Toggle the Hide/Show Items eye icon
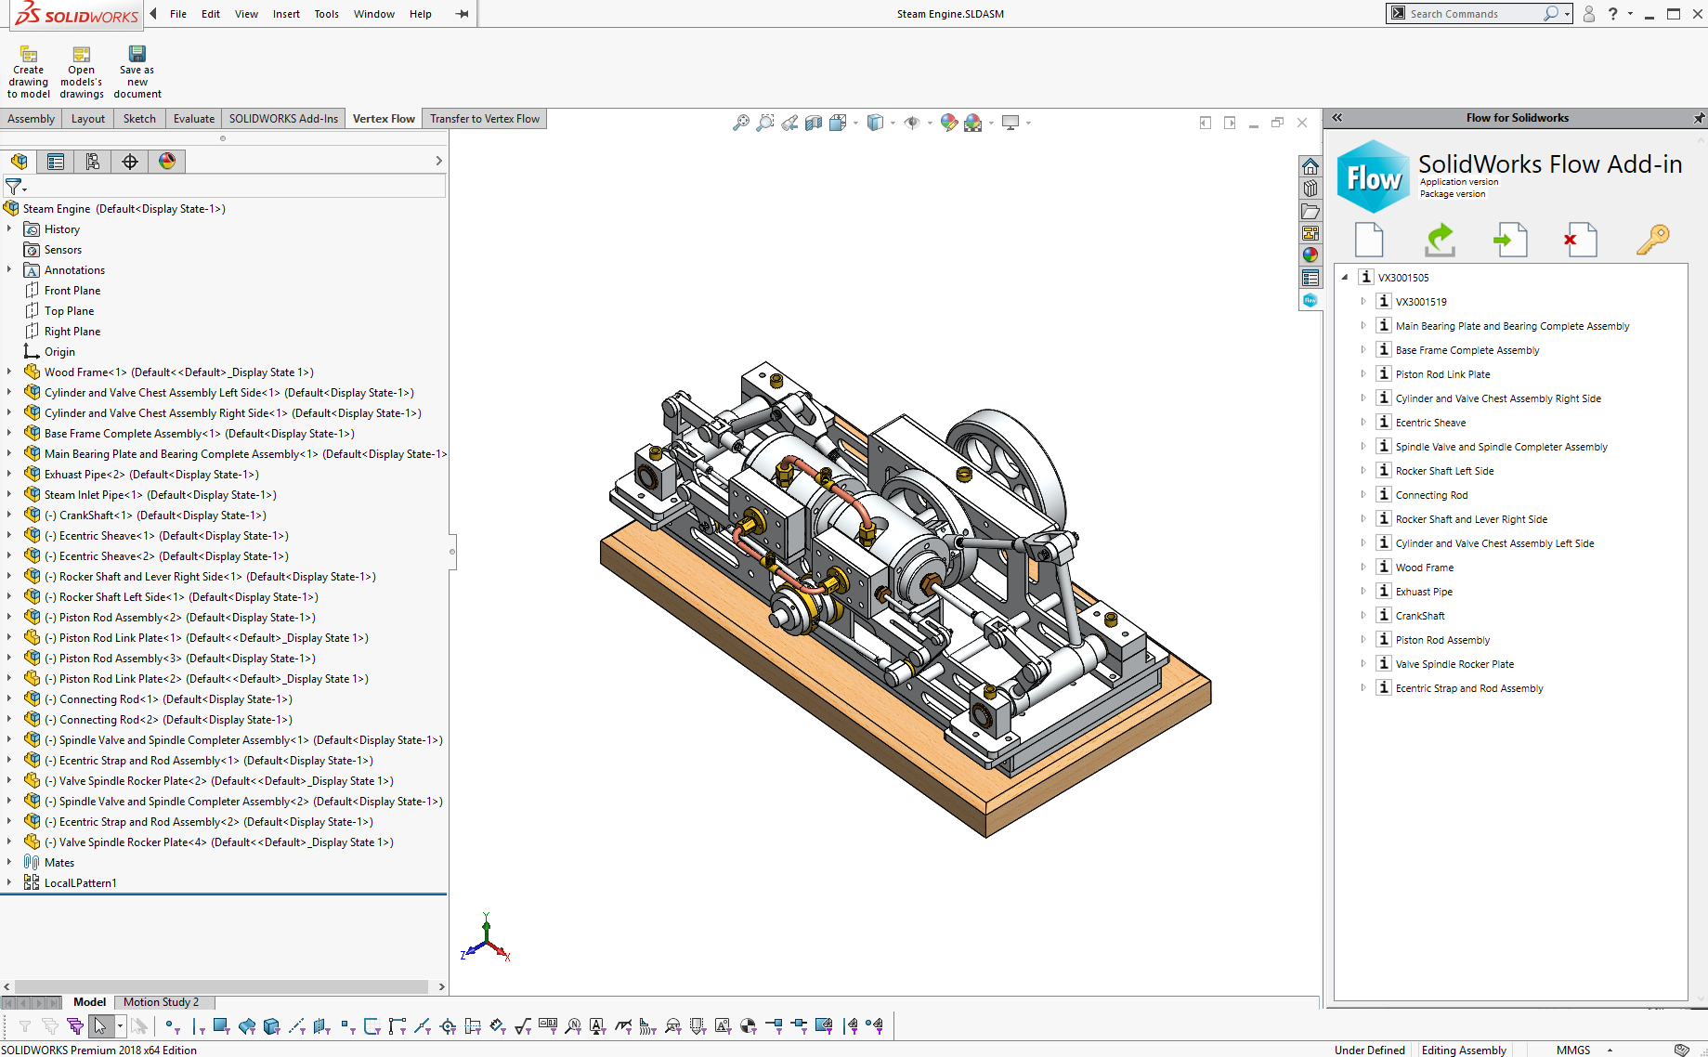Screen dimensions: 1708x1057 [x=914, y=122]
